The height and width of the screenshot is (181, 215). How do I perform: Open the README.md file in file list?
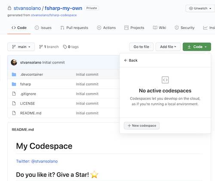pyautogui.click(x=31, y=113)
